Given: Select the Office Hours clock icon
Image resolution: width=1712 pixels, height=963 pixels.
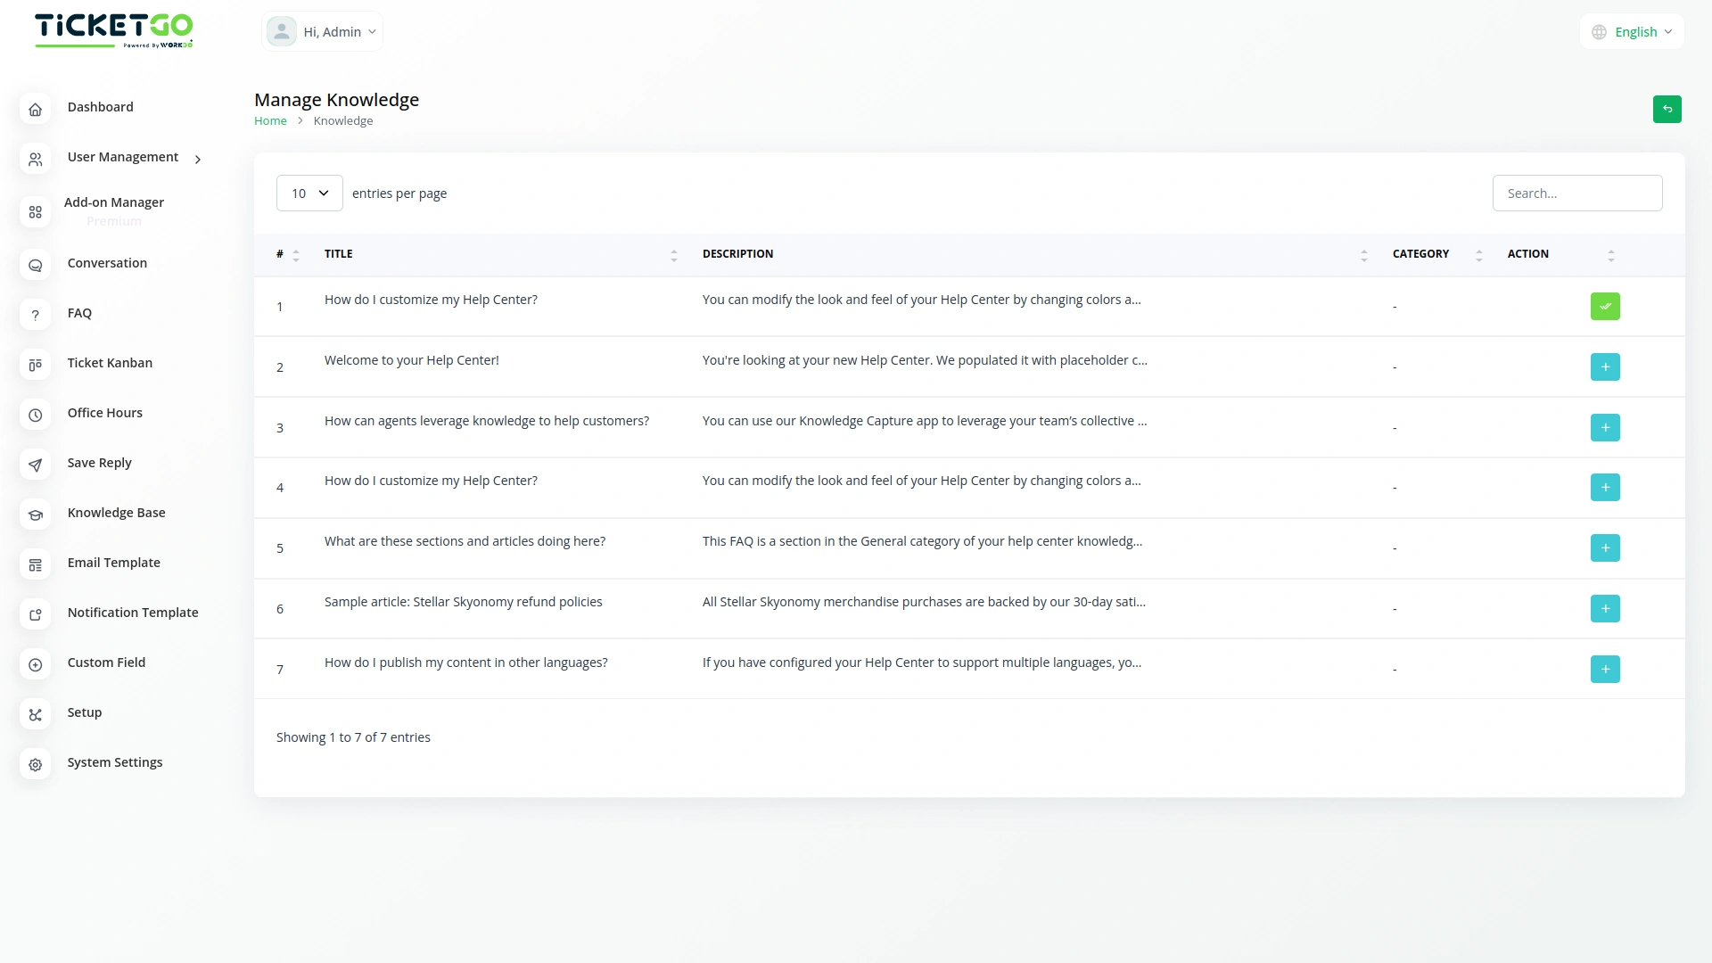Looking at the screenshot, I should point(35,415).
